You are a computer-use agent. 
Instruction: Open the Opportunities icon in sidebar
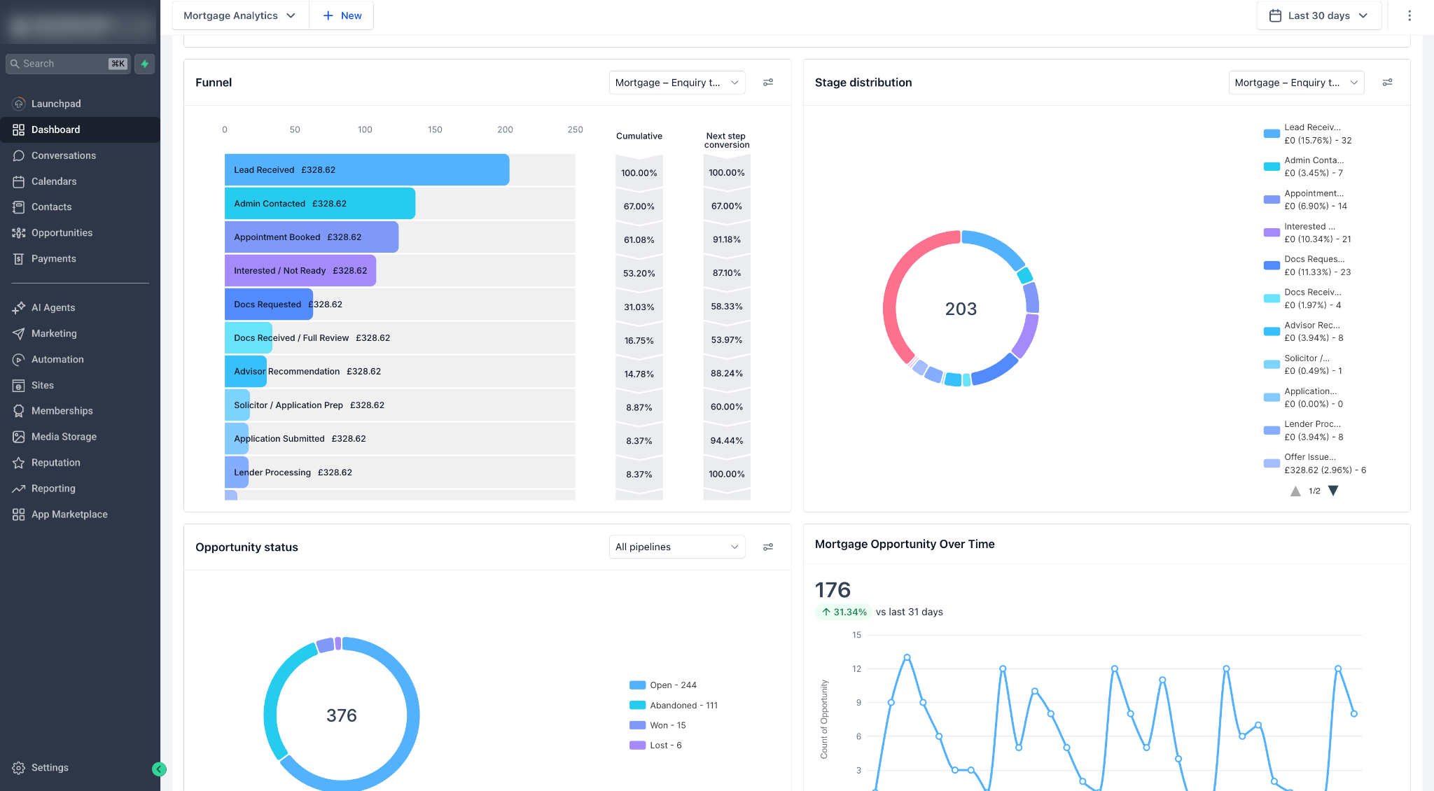(x=19, y=233)
